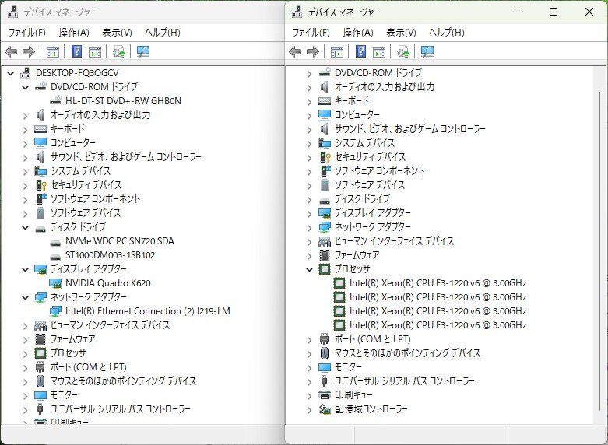This screenshot has width=608, height=445.
Task: Select NVIDIA Quadro K620 display adapter
Action: coord(107,283)
